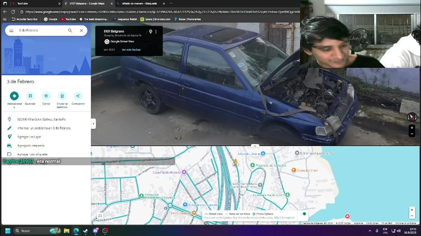This screenshot has height=236, width=421.
Task: Click 'Casa Pueblo Rosario' purple marker
Action: pos(184,172)
